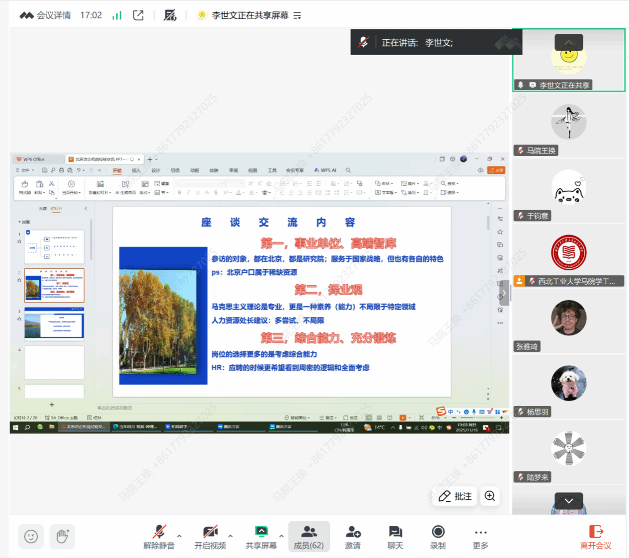Screen dimensions: 629x558
Task: Click the red 离开会议 button
Action: point(596,537)
